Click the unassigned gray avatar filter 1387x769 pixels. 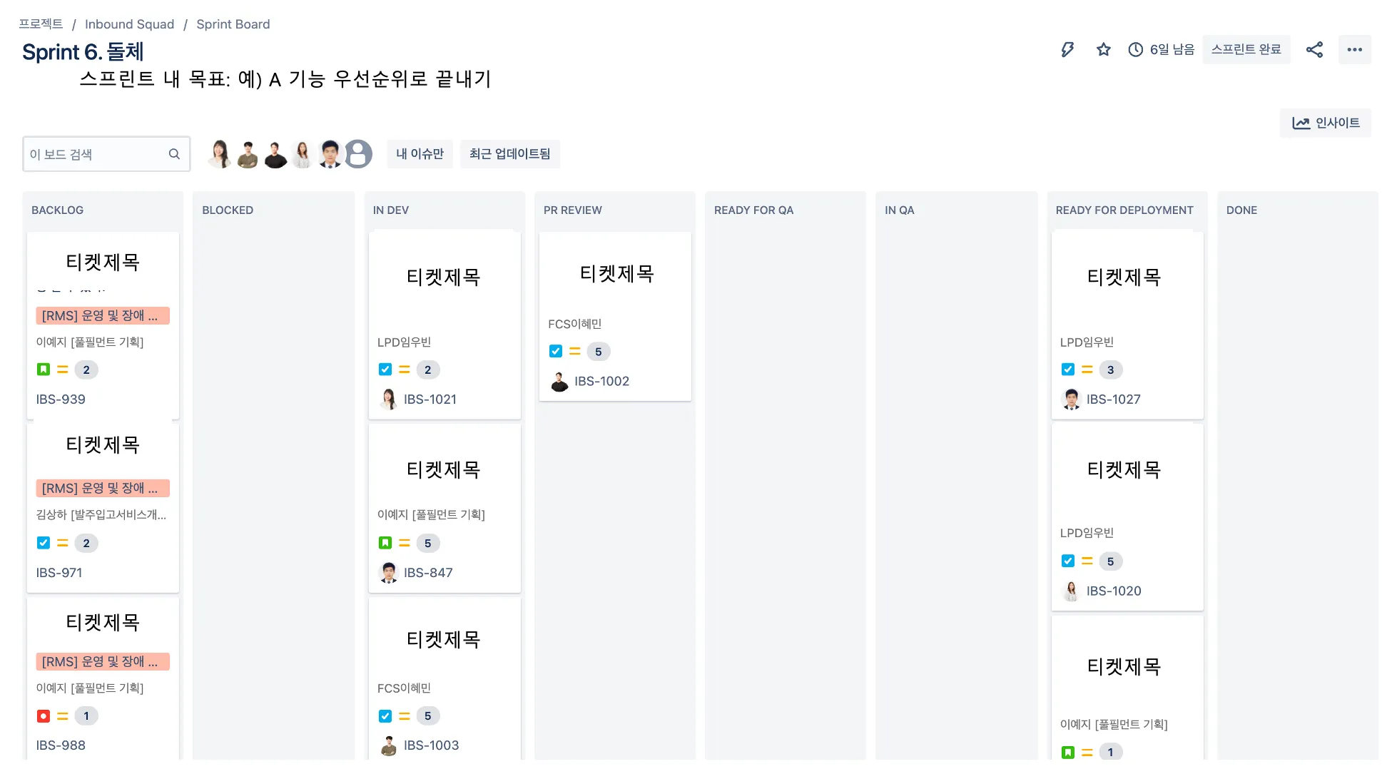pyautogui.click(x=359, y=154)
